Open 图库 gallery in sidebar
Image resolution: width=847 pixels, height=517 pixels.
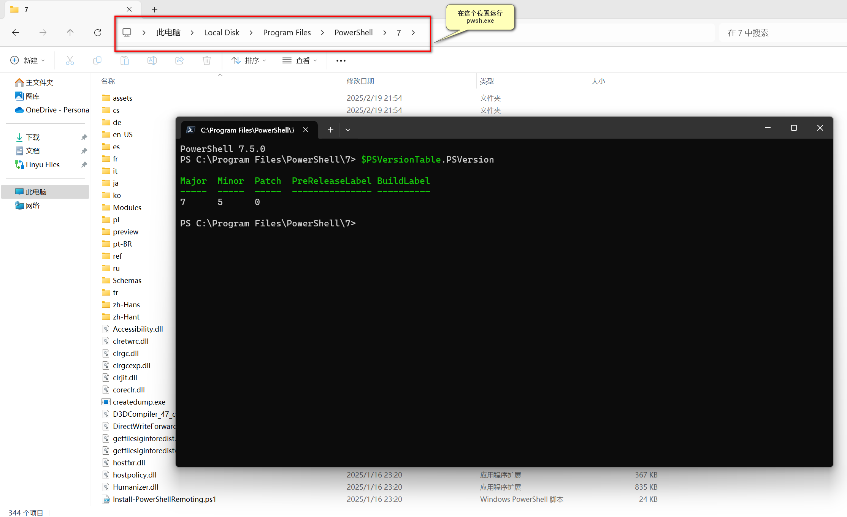click(x=27, y=96)
